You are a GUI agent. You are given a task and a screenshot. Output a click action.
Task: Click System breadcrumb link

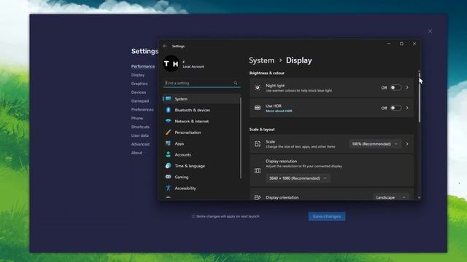(261, 60)
